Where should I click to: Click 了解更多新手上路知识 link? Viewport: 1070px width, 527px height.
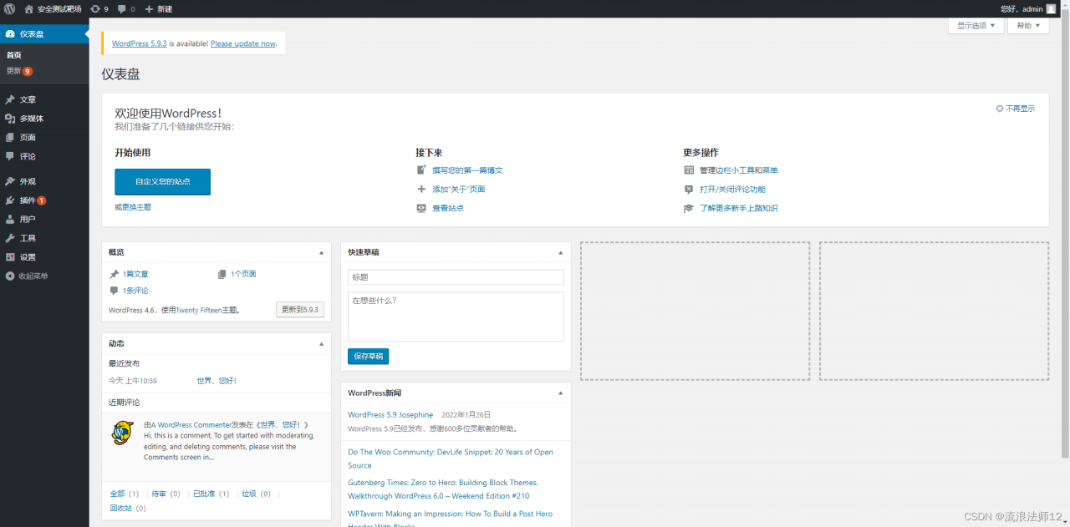(x=739, y=208)
